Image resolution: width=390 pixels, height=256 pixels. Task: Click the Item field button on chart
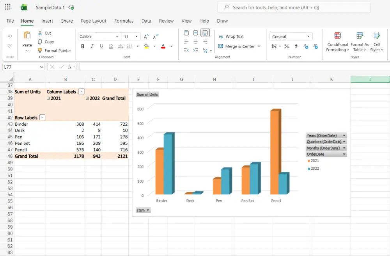click(143, 210)
